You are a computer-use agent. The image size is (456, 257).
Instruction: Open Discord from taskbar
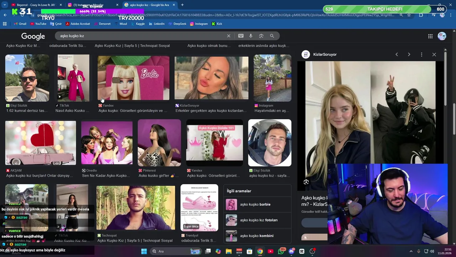(291, 251)
